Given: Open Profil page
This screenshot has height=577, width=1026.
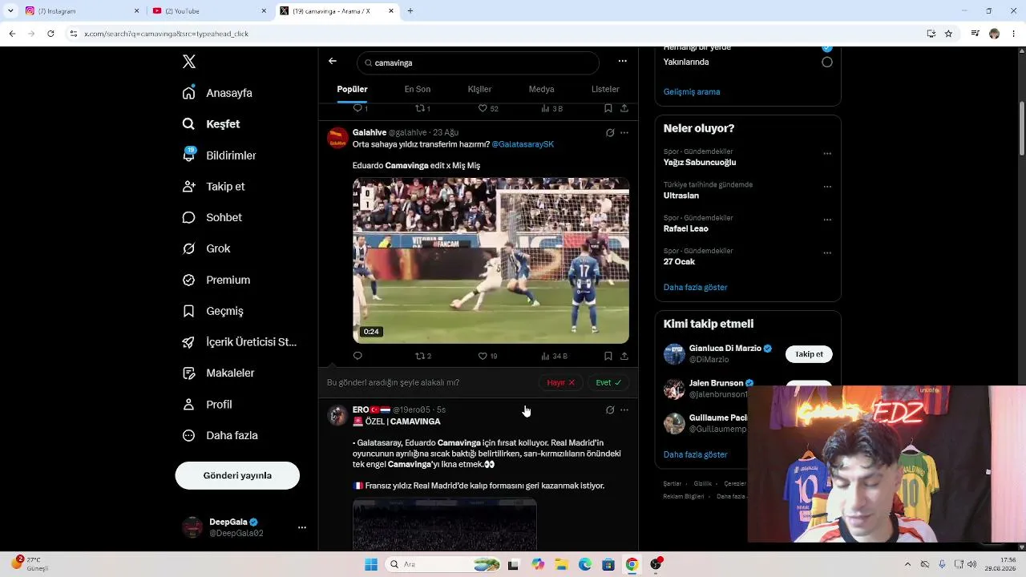Looking at the screenshot, I should 207,405.
